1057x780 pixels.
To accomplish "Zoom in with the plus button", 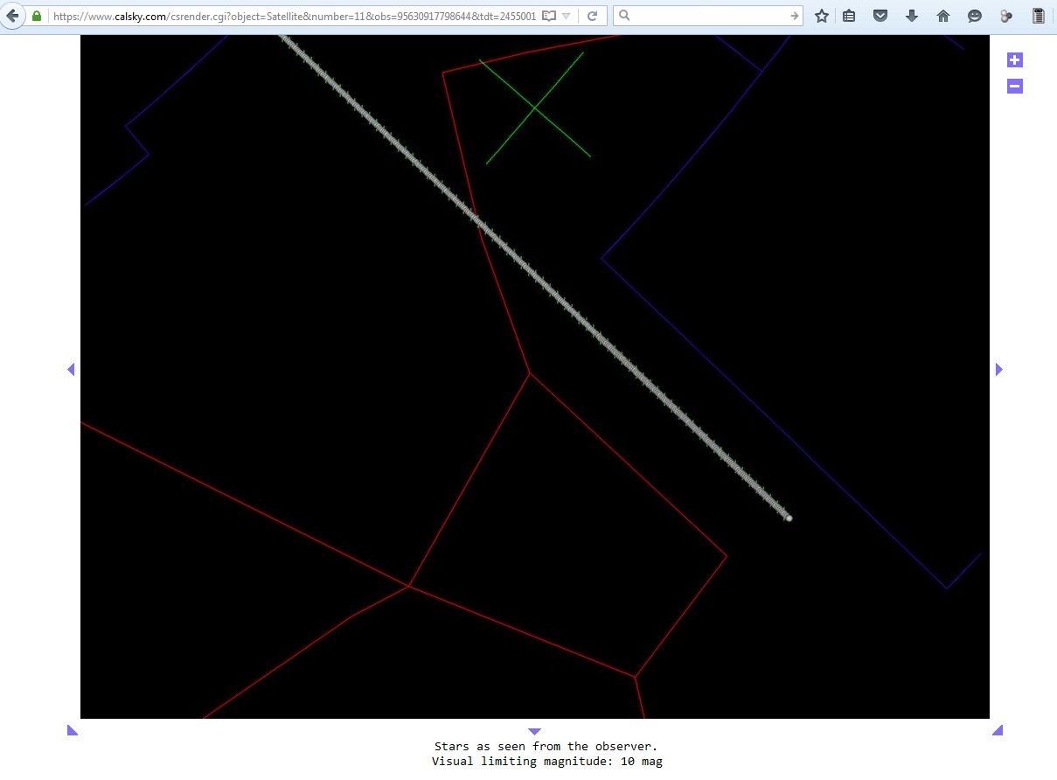I will click(x=1014, y=60).
